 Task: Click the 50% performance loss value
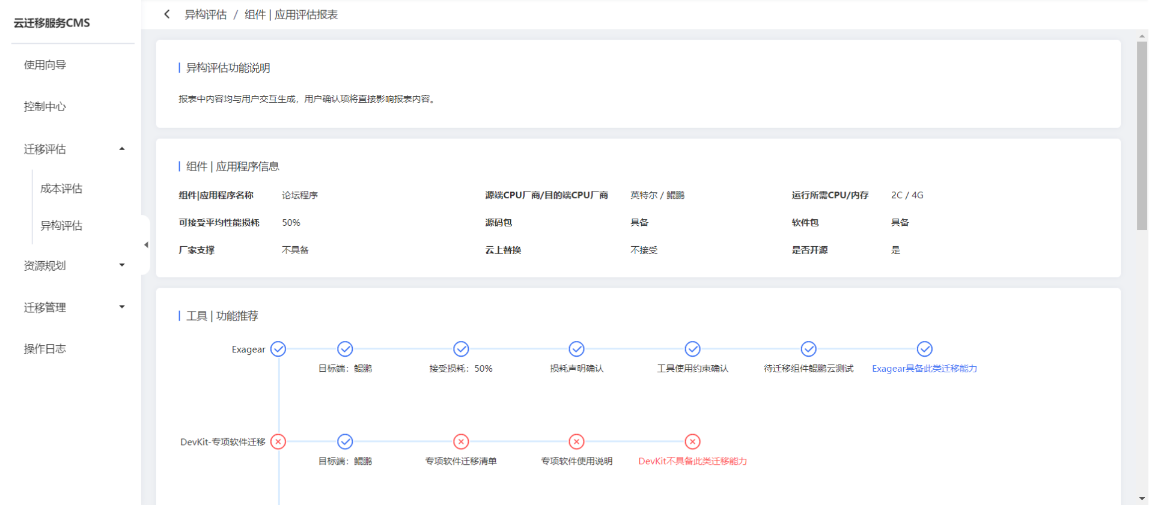coord(291,223)
